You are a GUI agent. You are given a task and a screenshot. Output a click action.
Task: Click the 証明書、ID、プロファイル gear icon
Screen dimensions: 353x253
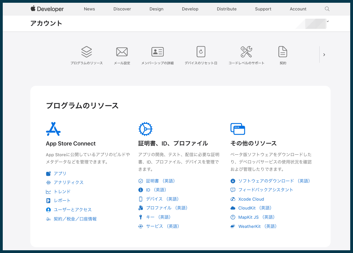145,129
